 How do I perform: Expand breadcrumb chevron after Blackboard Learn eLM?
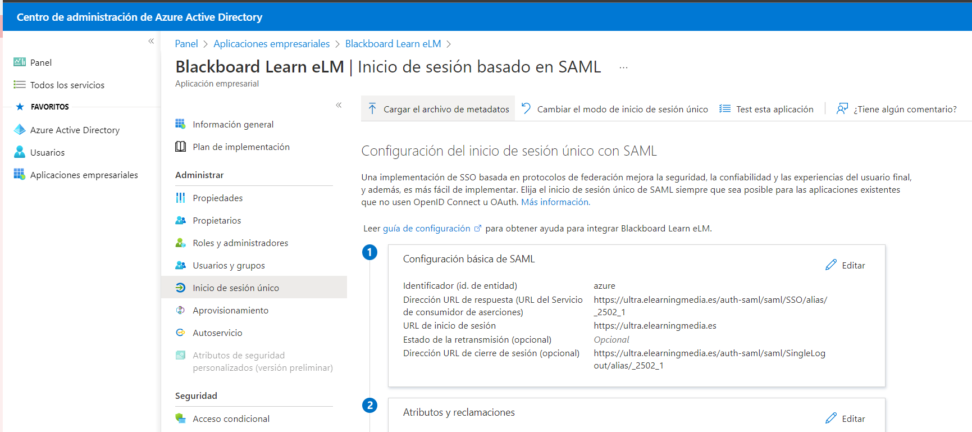pos(449,44)
